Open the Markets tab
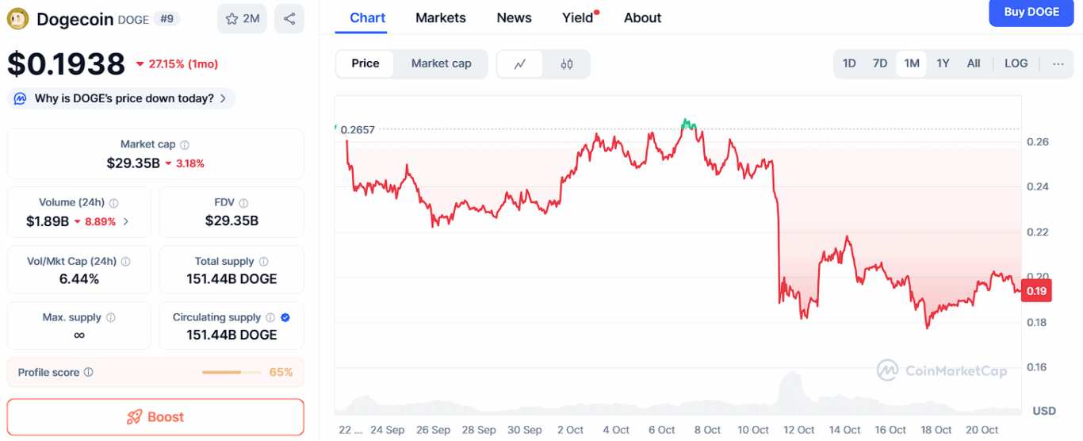Screen dimensions: 1083x441 441,17
